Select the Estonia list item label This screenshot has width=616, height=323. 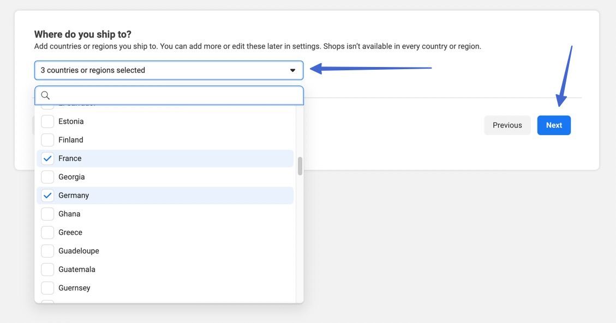[x=71, y=121]
